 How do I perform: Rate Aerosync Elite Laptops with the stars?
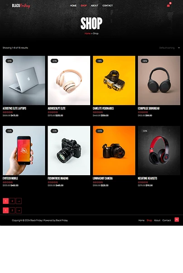point(8,112)
